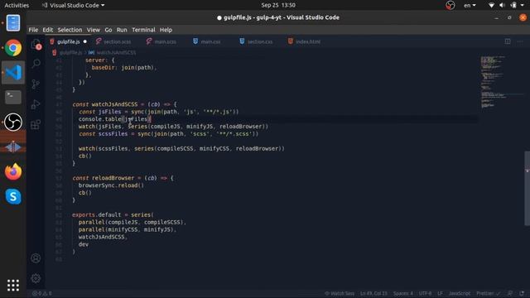Screen dimensions: 530x298
Task: Click the dock icon below OBS
Action: [x=13, y=147]
